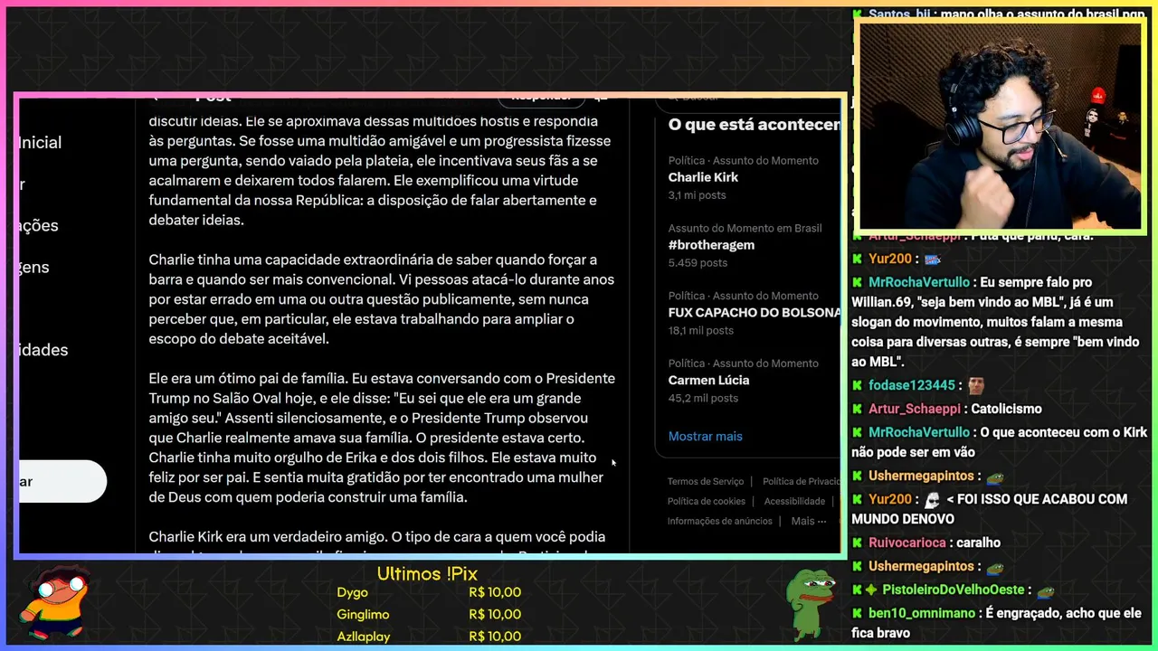The height and width of the screenshot is (651, 1158).
Task: Open Informações de anúncios footer link
Action: (720, 521)
